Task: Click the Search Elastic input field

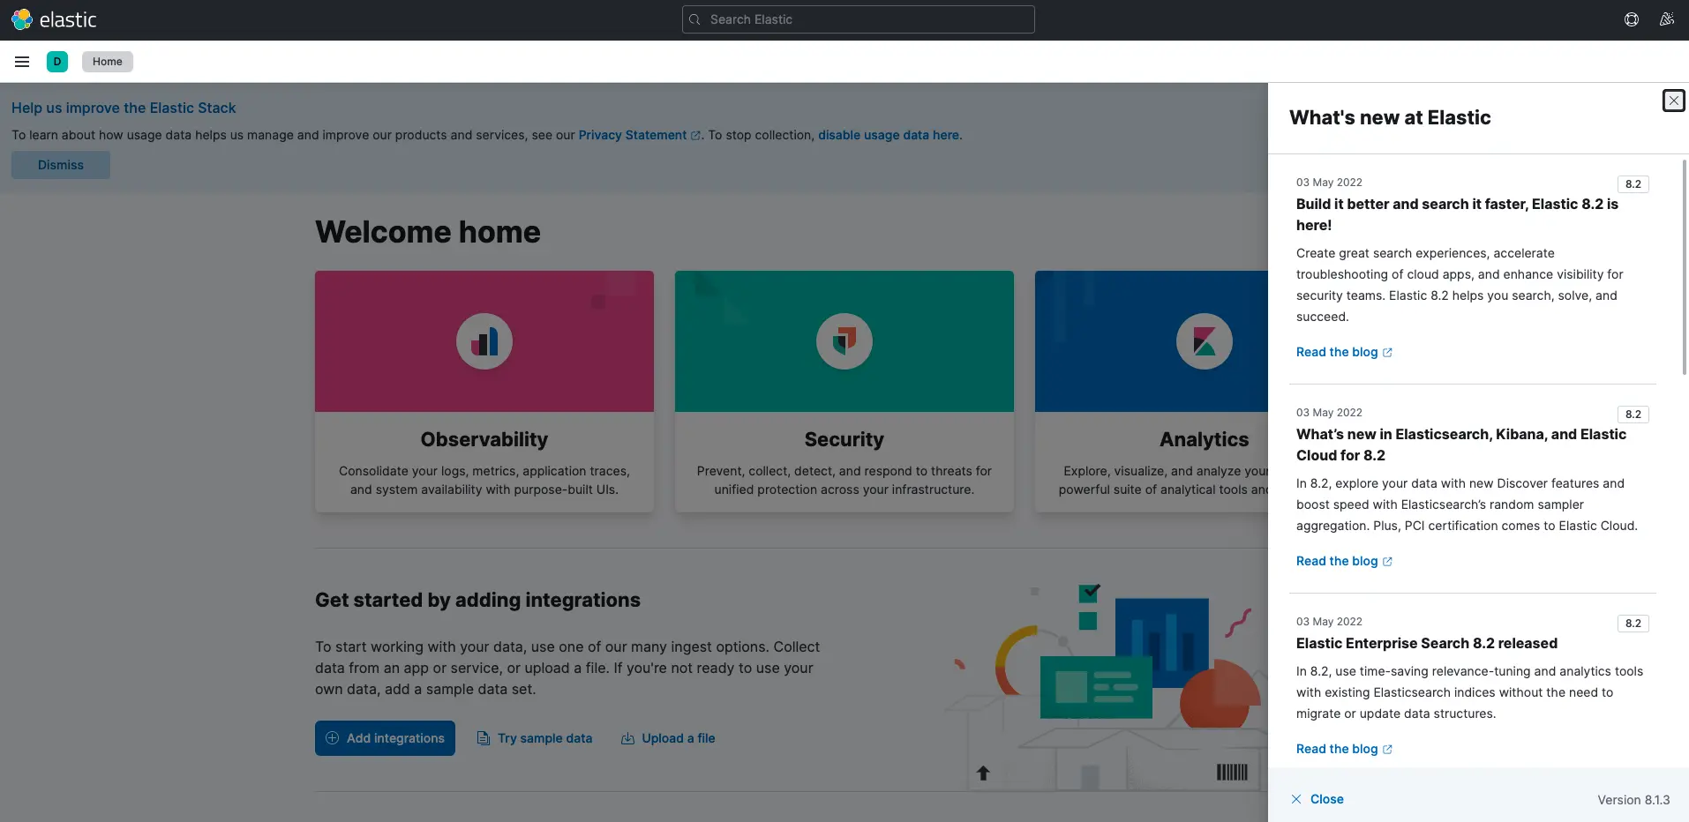Action: [x=857, y=19]
